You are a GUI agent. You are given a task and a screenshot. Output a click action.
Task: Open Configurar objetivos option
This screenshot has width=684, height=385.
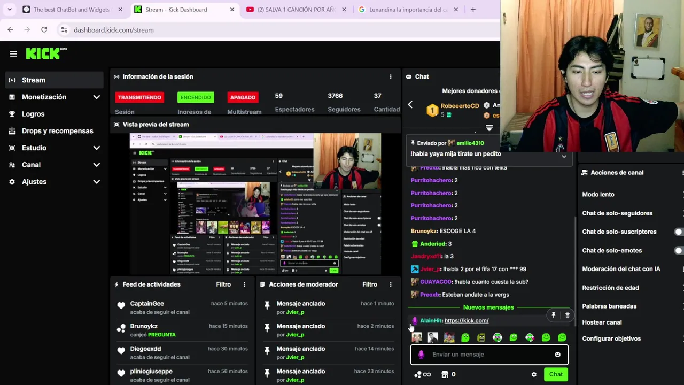point(611,339)
